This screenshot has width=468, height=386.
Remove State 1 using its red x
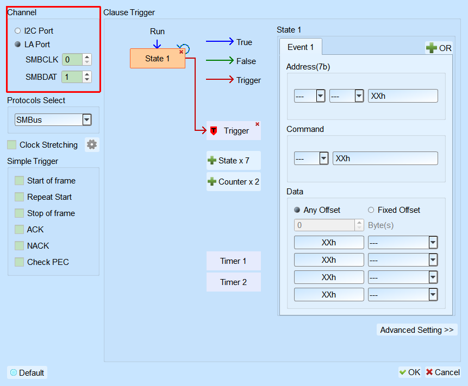pos(181,52)
